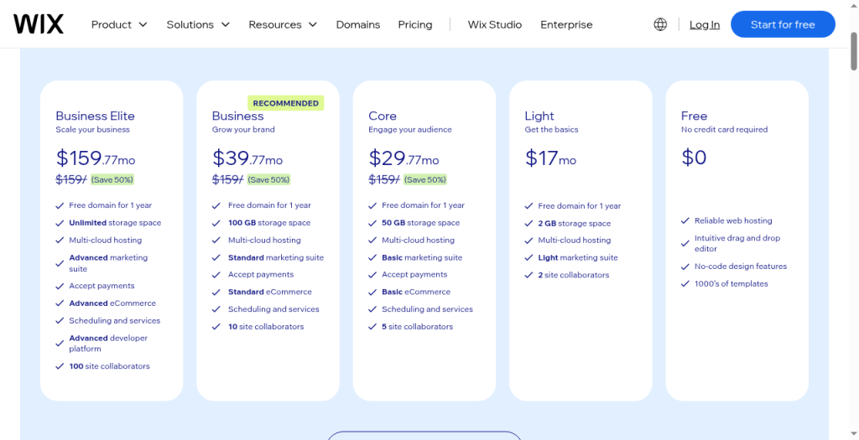This screenshot has width=859, height=440.
Task: Click the checkmark next to 1000's of templates
Action: 685,283
